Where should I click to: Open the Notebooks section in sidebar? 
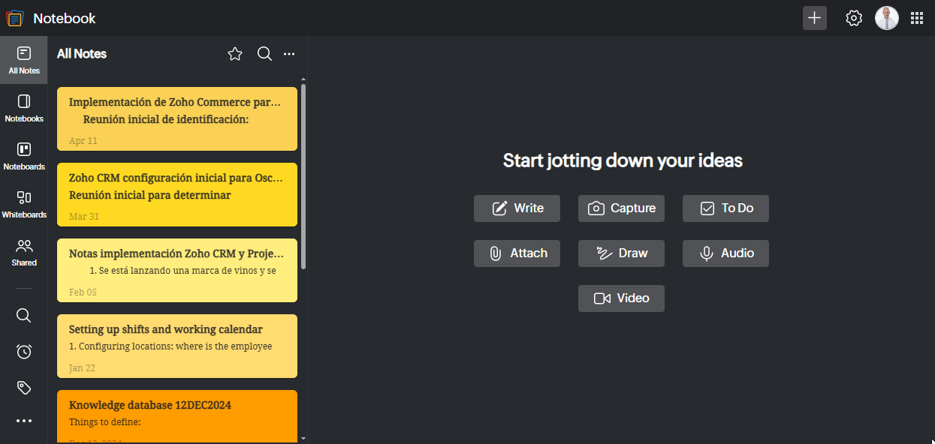[x=24, y=108]
